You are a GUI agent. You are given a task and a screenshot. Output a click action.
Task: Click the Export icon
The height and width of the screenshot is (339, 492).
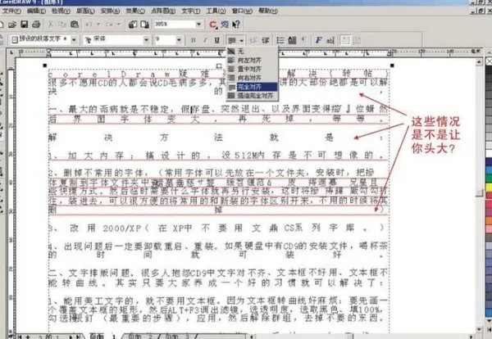pyautogui.click(x=144, y=25)
